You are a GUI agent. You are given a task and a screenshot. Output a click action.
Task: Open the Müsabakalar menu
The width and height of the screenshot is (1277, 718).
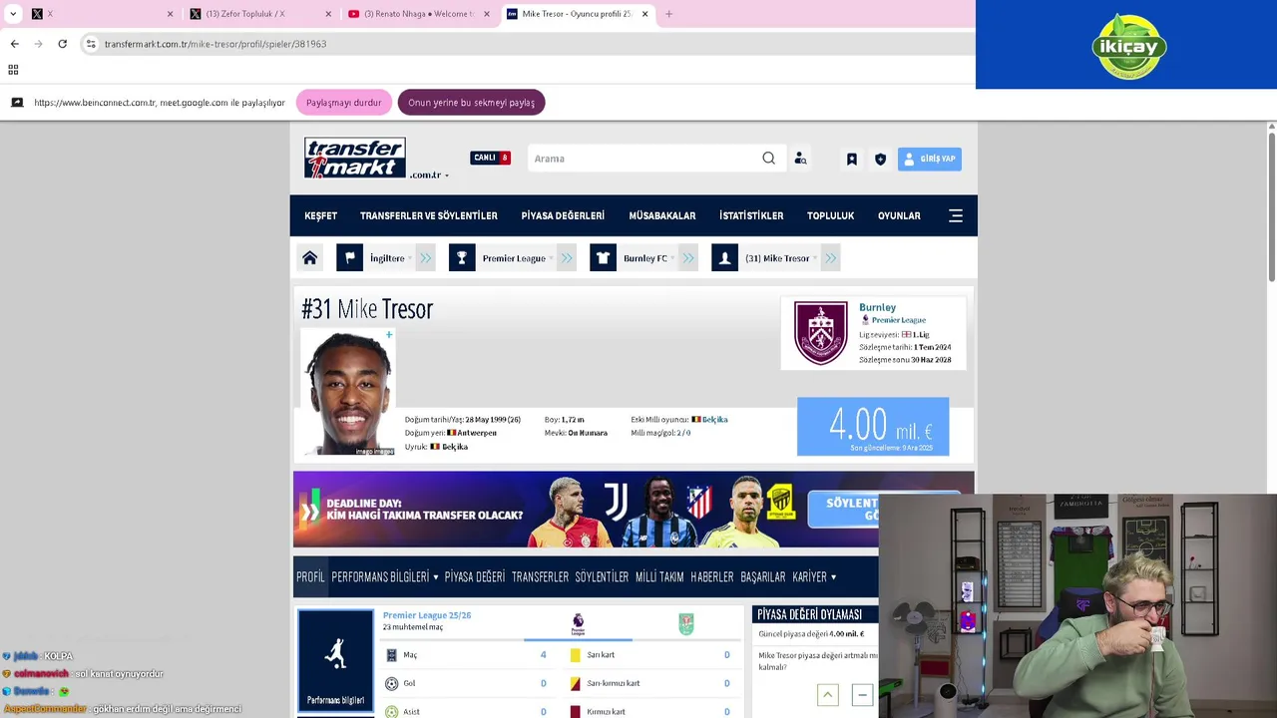pos(661,215)
